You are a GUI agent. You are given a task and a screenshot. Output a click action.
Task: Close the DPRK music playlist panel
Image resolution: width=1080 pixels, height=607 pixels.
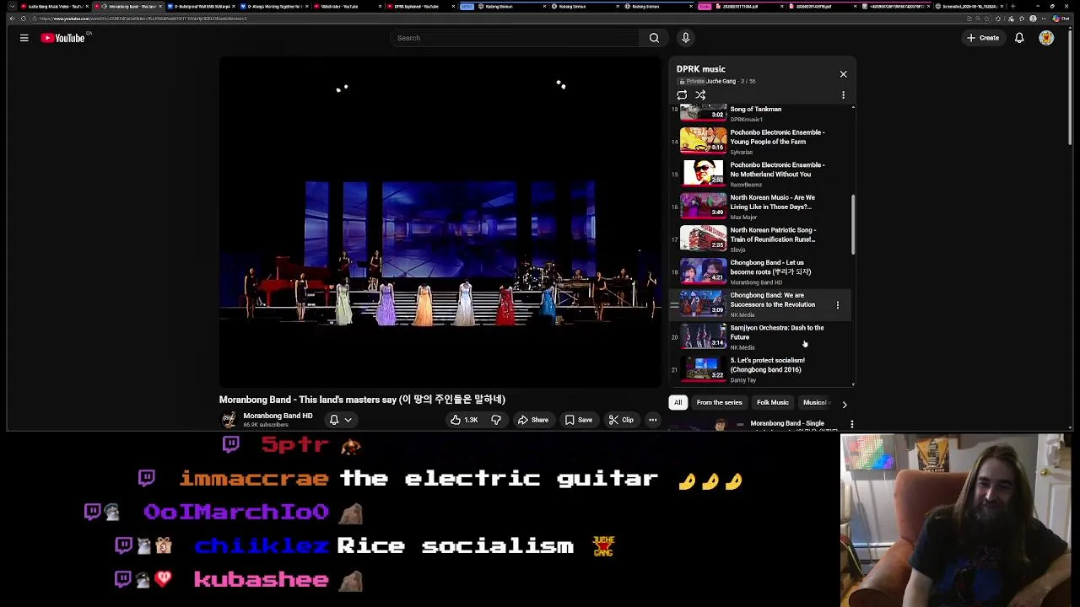pos(843,74)
